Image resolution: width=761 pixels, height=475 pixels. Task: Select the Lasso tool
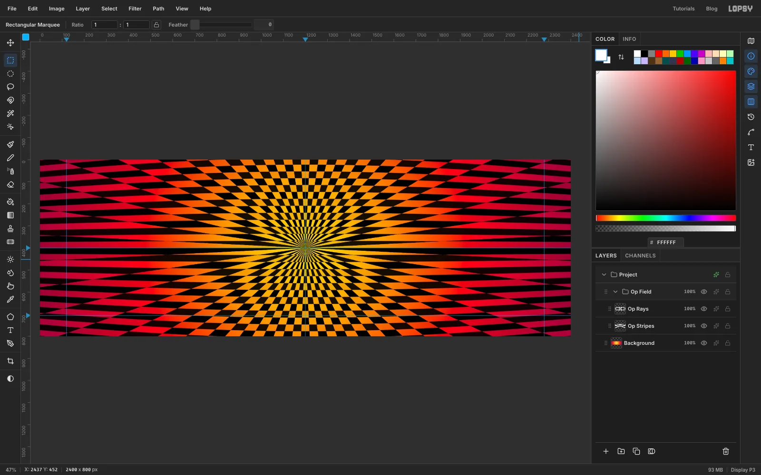click(x=10, y=87)
